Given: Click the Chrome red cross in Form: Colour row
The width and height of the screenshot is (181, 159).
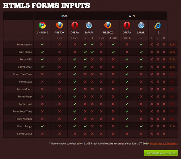Looking at the screenshot, I should pyautogui.click(x=42, y=134).
